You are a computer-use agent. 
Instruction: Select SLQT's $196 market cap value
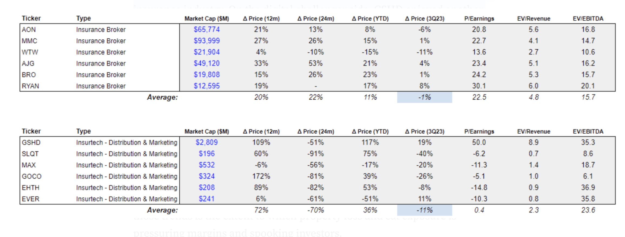click(206, 154)
